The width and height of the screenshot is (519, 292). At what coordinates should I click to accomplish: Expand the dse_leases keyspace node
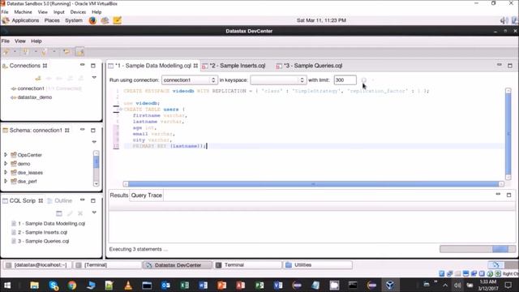(6, 172)
